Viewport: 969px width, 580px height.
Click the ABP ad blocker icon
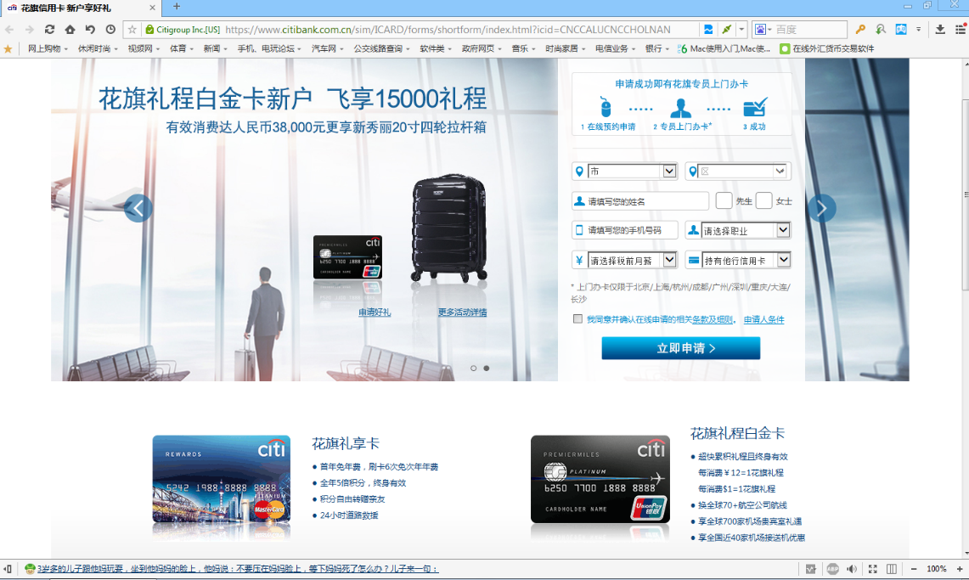[x=832, y=569]
